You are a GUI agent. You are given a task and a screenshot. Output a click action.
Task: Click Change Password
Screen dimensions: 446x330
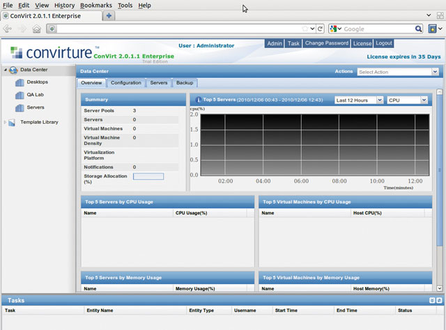click(327, 43)
